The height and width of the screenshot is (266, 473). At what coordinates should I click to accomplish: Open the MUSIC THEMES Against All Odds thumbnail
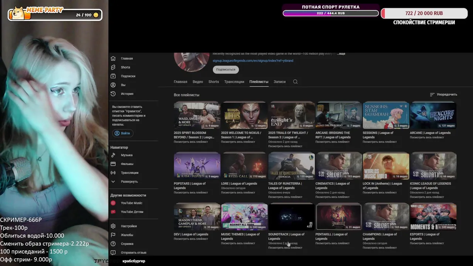[x=244, y=217]
